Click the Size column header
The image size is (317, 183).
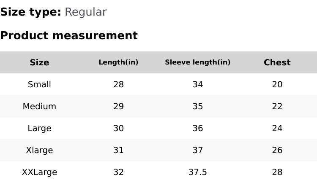39,62
